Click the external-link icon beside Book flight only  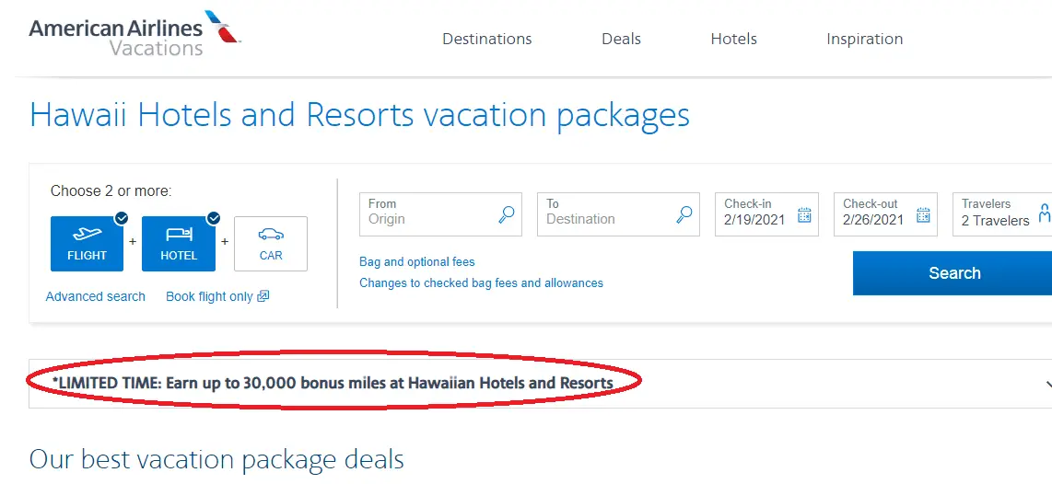[263, 296]
